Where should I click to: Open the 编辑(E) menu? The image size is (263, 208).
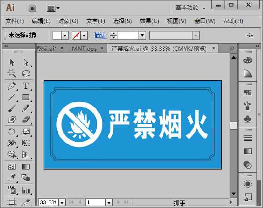[41, 21]
